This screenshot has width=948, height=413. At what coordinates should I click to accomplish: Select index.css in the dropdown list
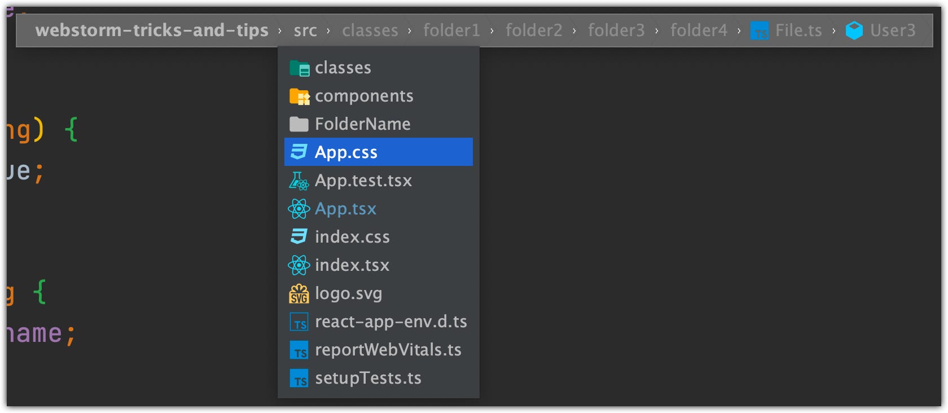pos(379,236)
